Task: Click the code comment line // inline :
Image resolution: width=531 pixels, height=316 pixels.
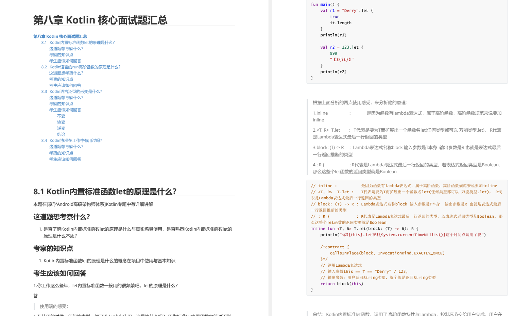Action: pyautogui.click(x=404, y=186)
